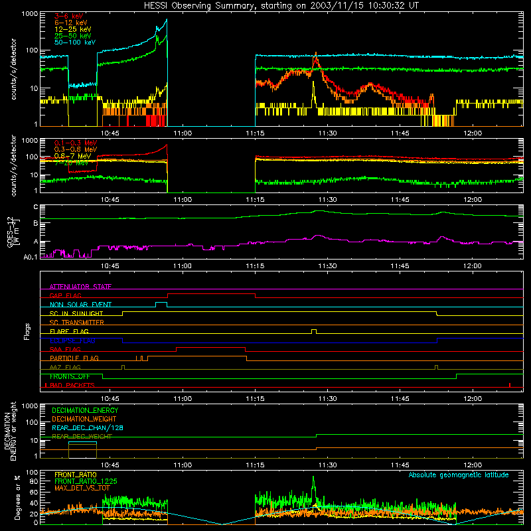This screenshot has width=531, height=531.
Task: Click the FRONT_RATIO_1225 legend label
Action: 86,481
